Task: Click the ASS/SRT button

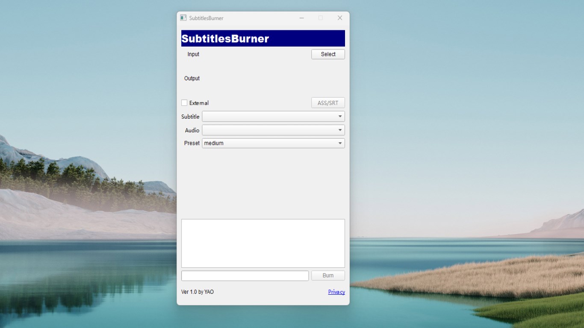Action: pos(328,103)
